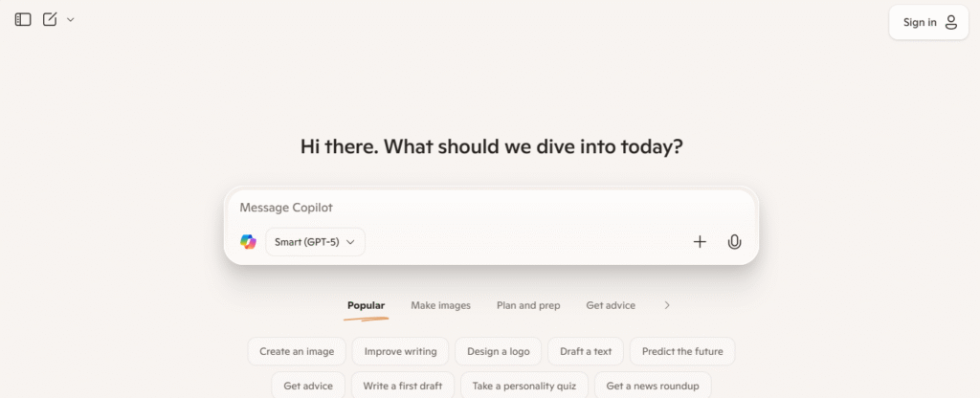Choose the Predict the future chip
980x398 pixels.
[682, 351]
